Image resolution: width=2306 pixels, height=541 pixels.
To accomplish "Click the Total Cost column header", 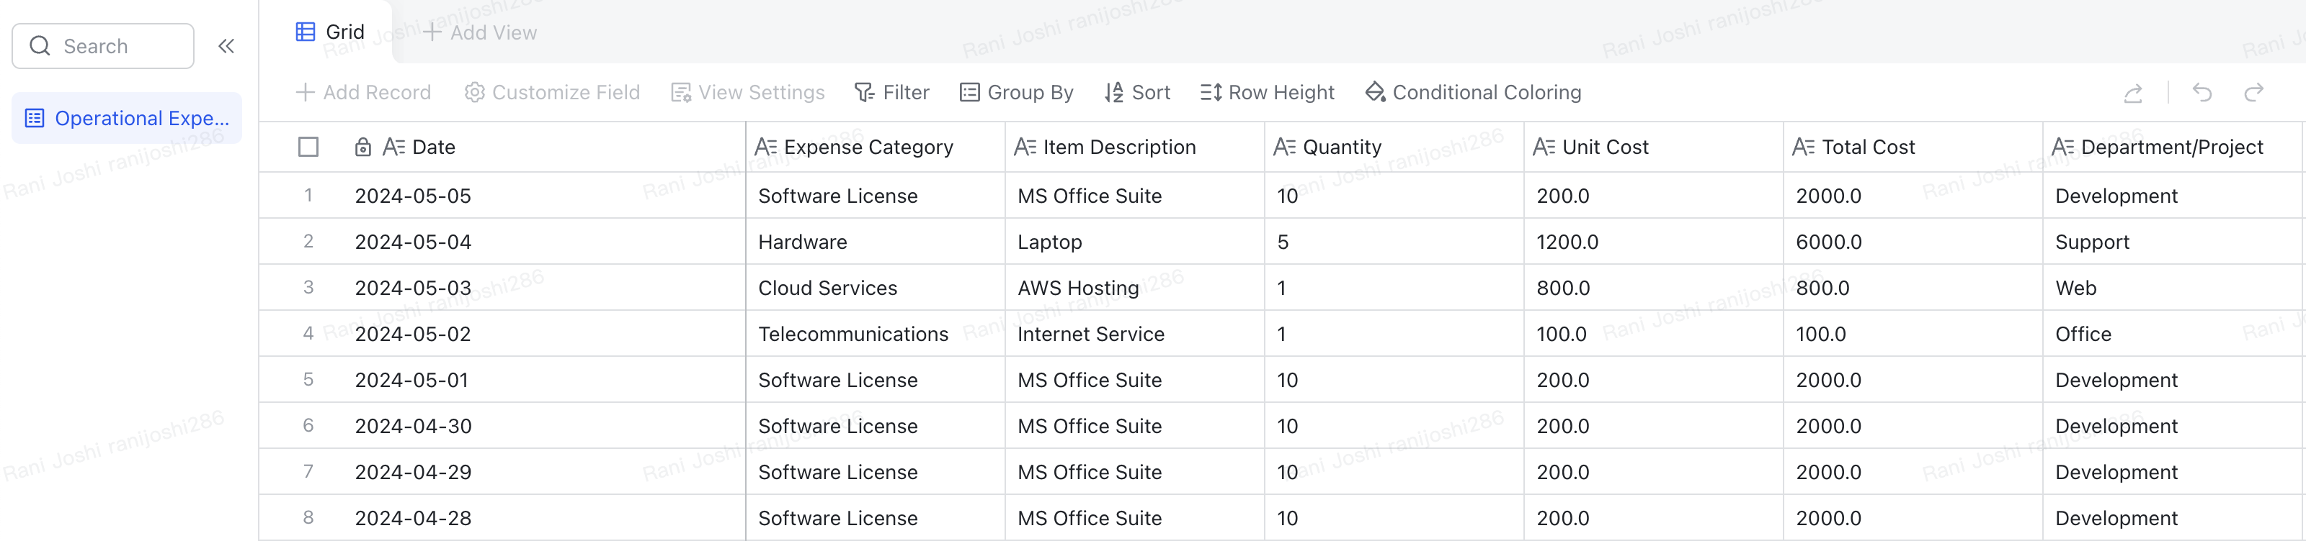I will tap(1914, 147).
